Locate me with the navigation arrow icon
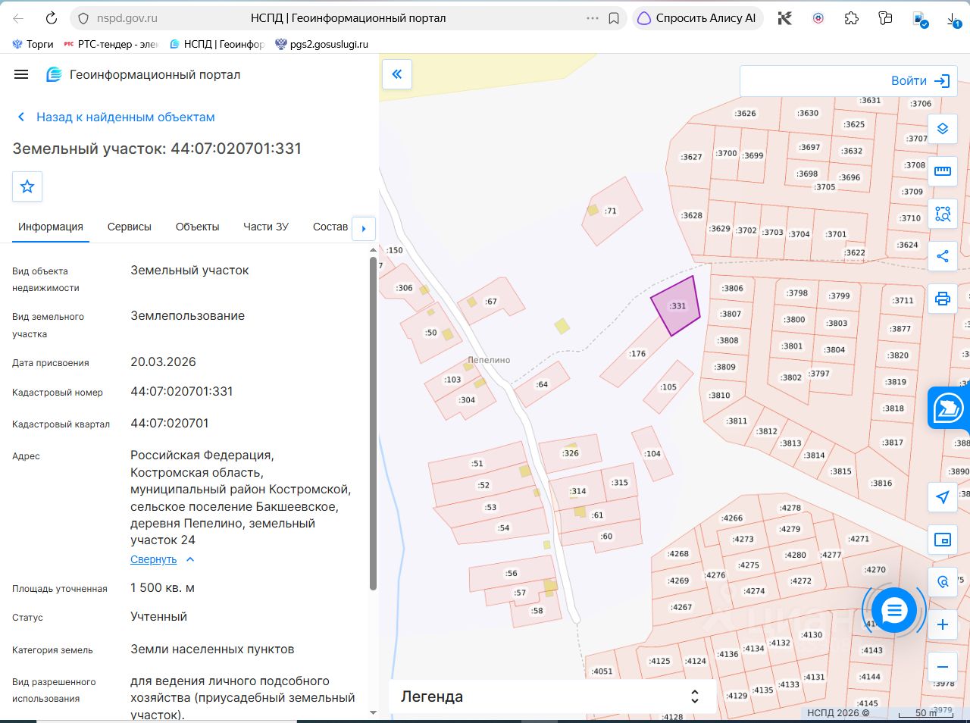This screenshot has height=723, width=970. (x=943, y=497)
